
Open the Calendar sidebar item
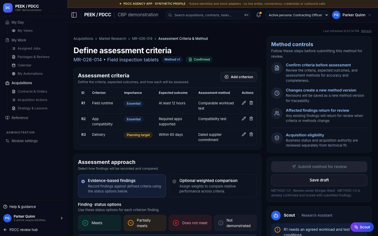click(24, 65)
